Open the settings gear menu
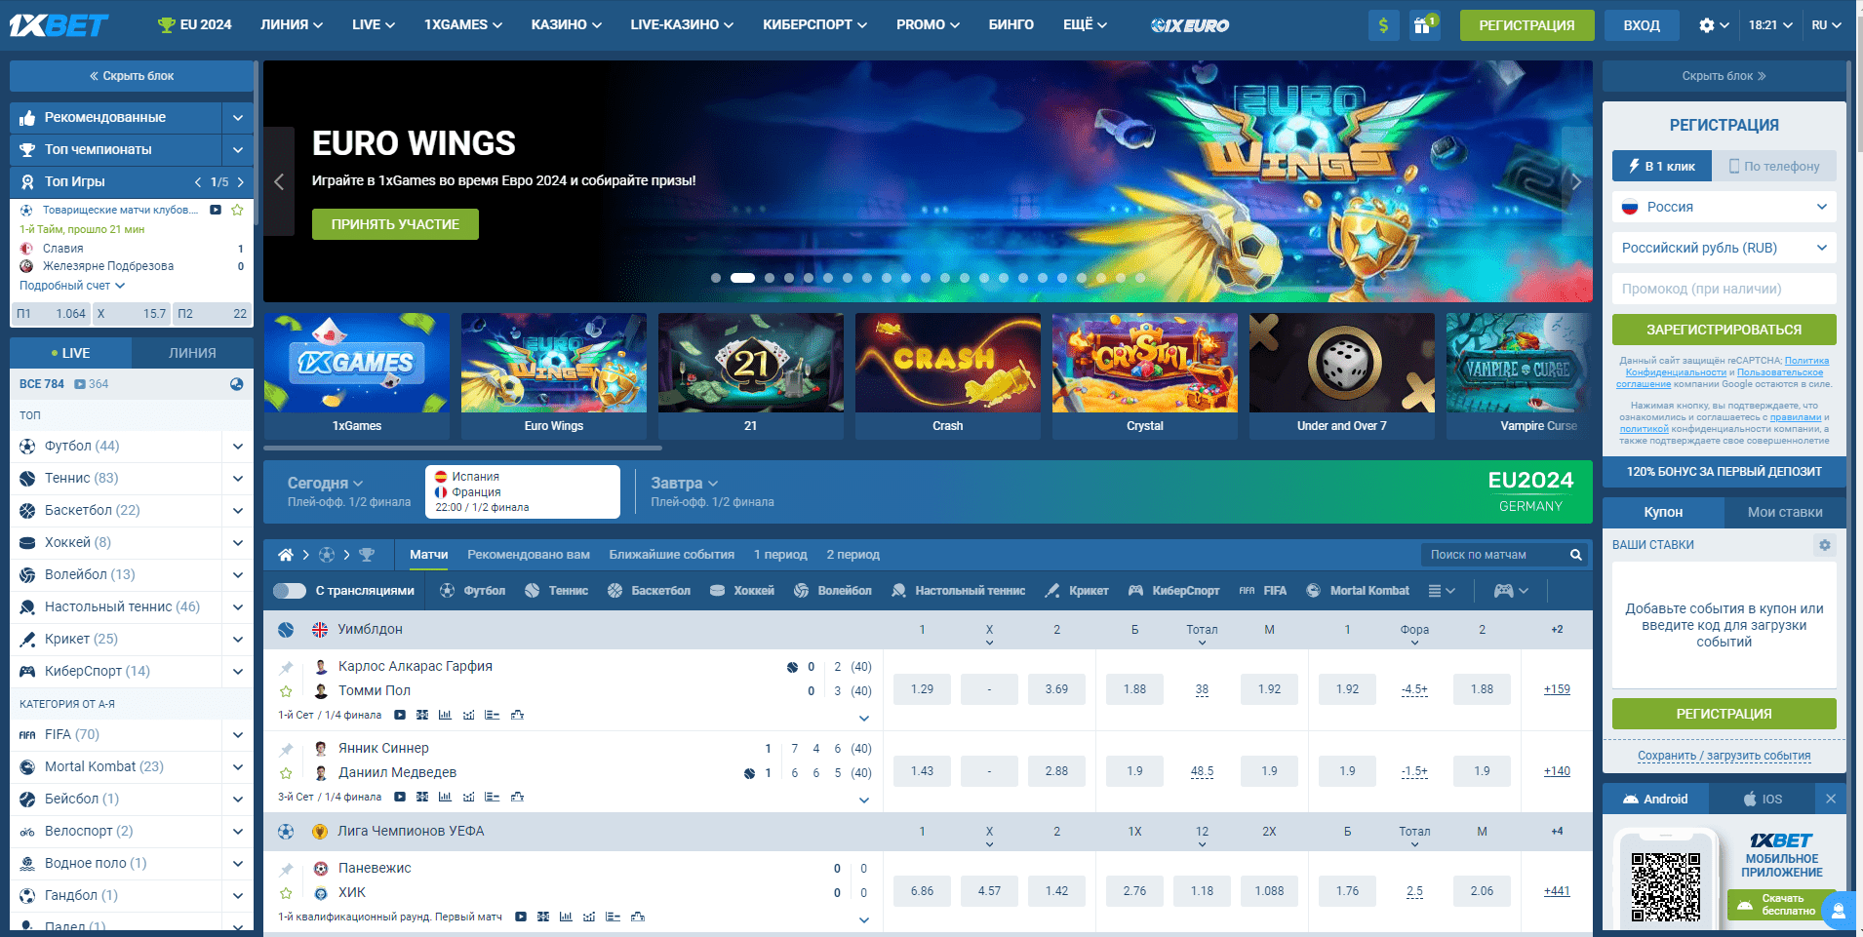The height and width of the screenshot is (937, 1863). pos(1714,25)
